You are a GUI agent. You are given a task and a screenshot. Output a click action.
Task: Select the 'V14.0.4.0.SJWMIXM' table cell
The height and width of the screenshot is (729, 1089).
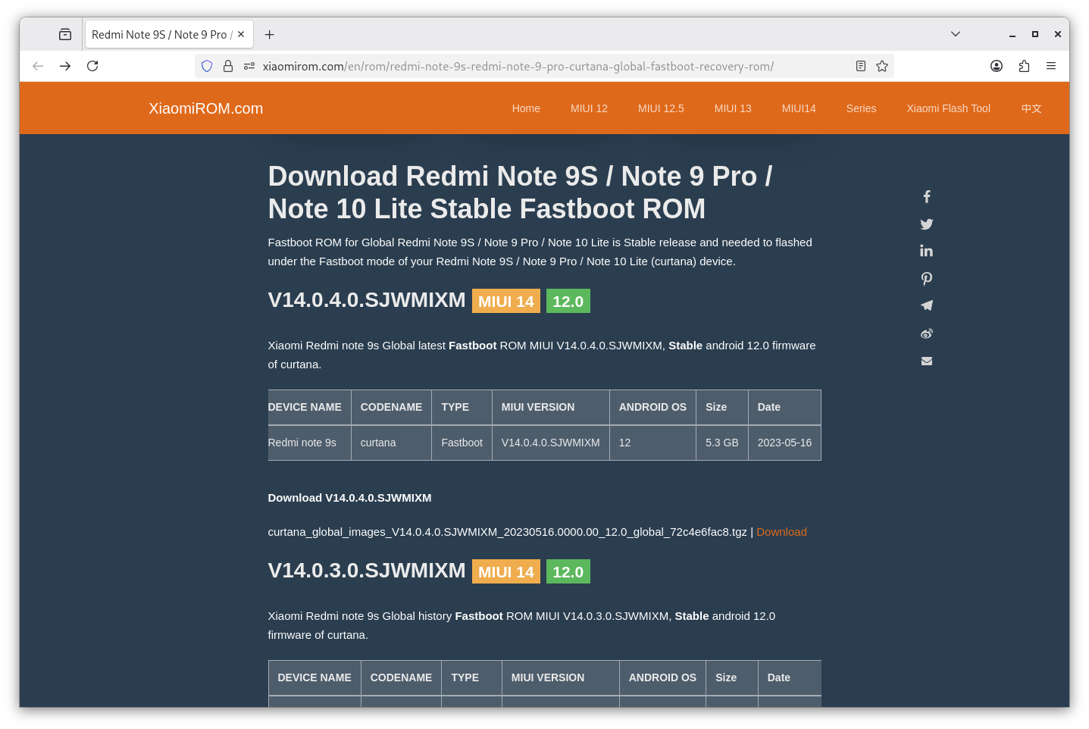tap(550, 443)
